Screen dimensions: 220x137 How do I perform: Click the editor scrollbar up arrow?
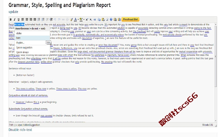click(x=216, y=24)
